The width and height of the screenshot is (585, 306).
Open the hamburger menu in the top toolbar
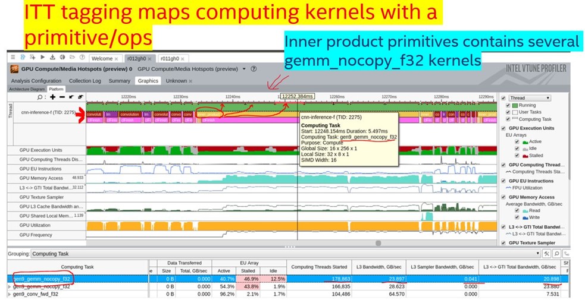(12, 58)
